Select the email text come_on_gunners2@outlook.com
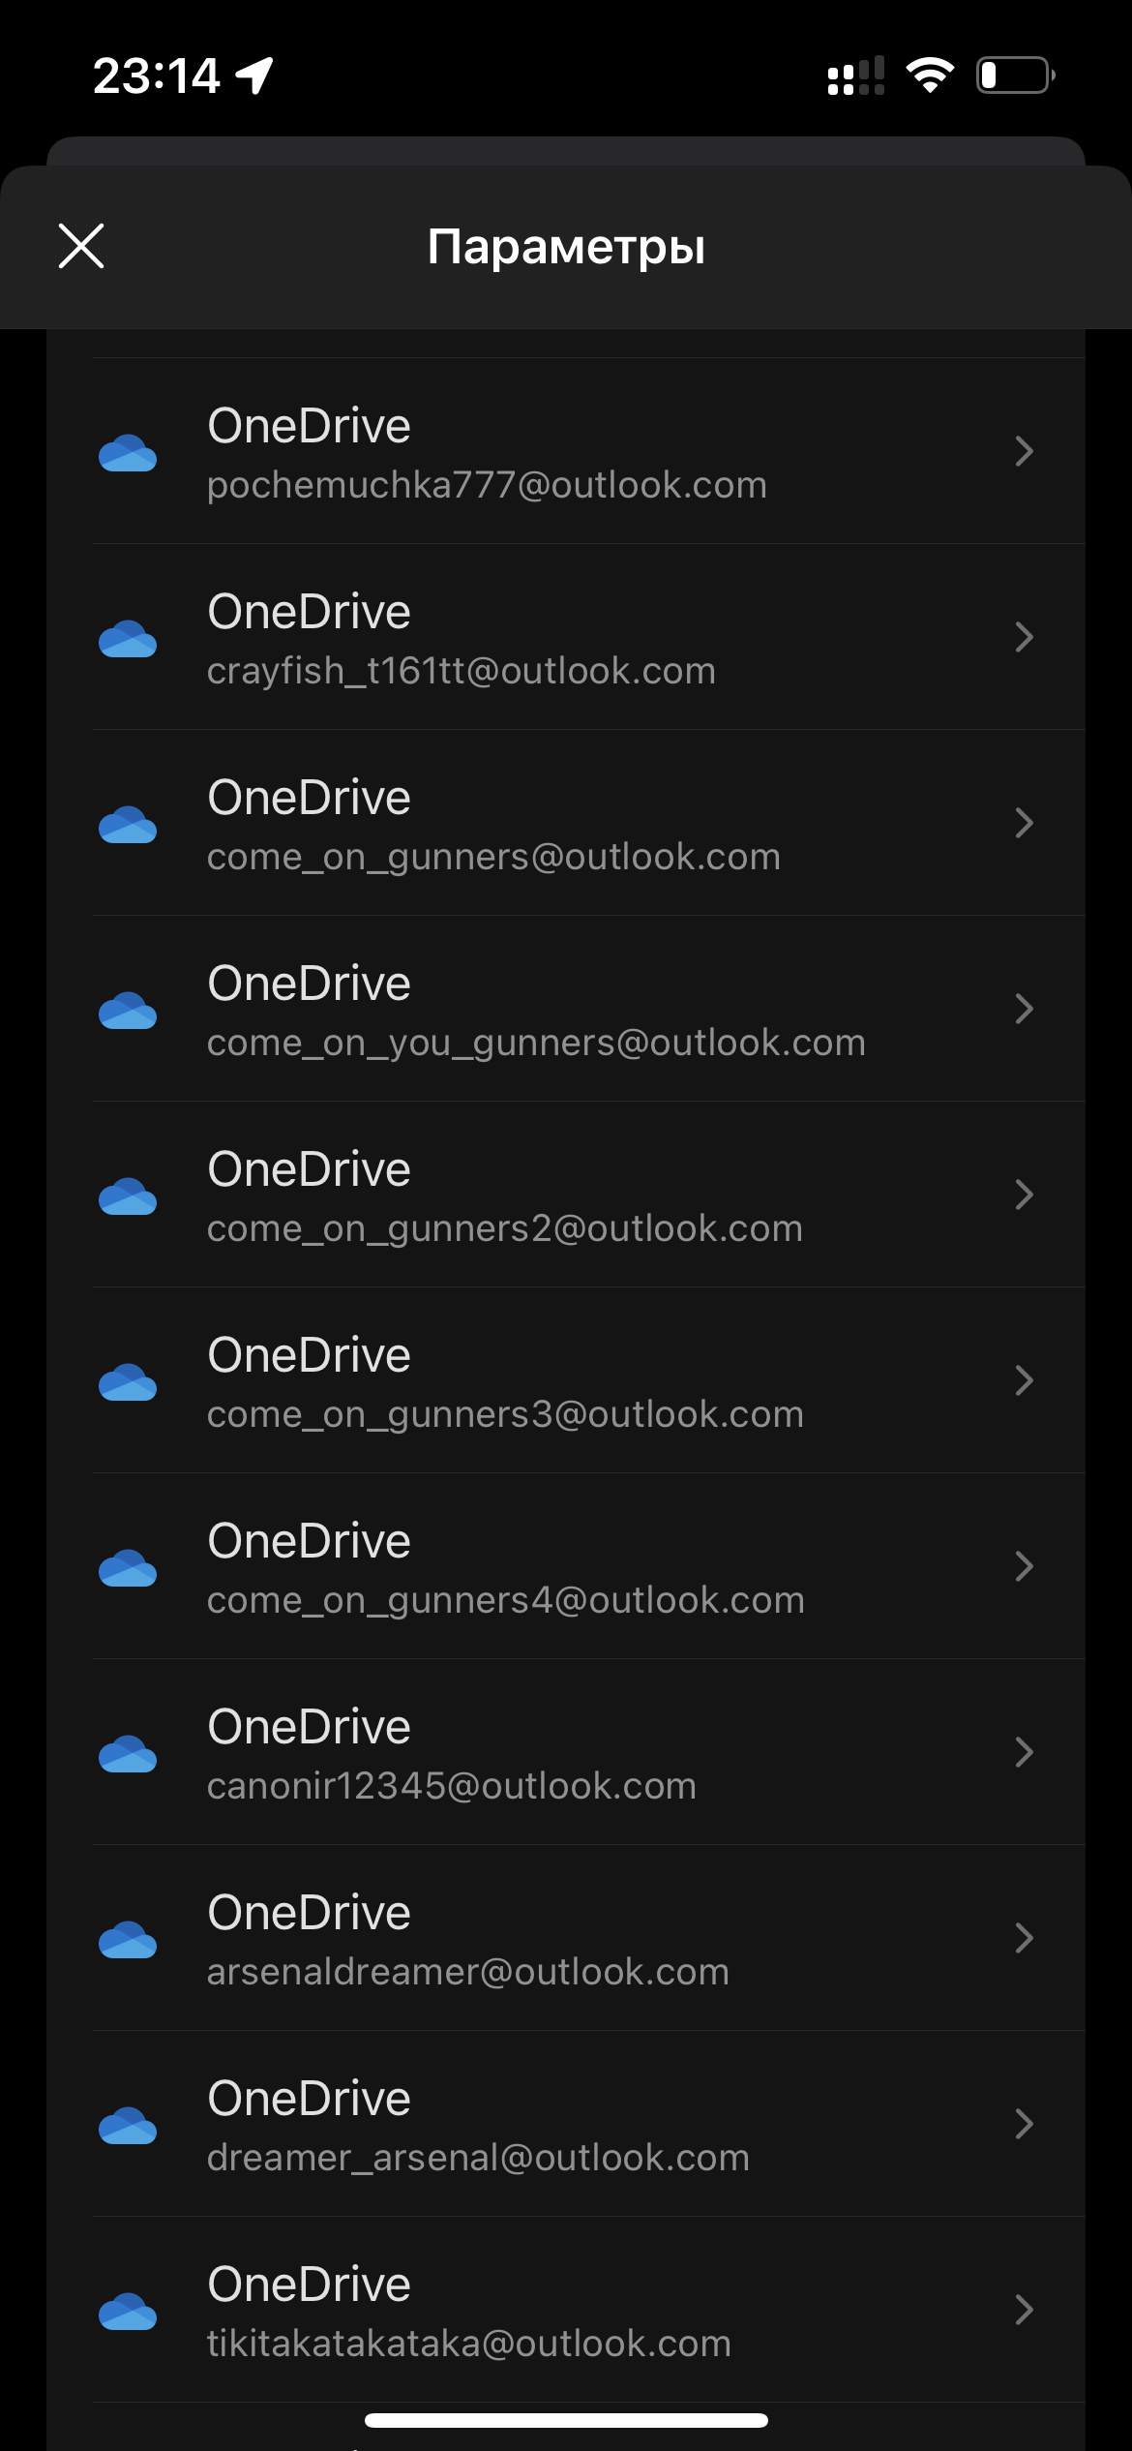The image size is (1132, 2451). [505, 1228]
